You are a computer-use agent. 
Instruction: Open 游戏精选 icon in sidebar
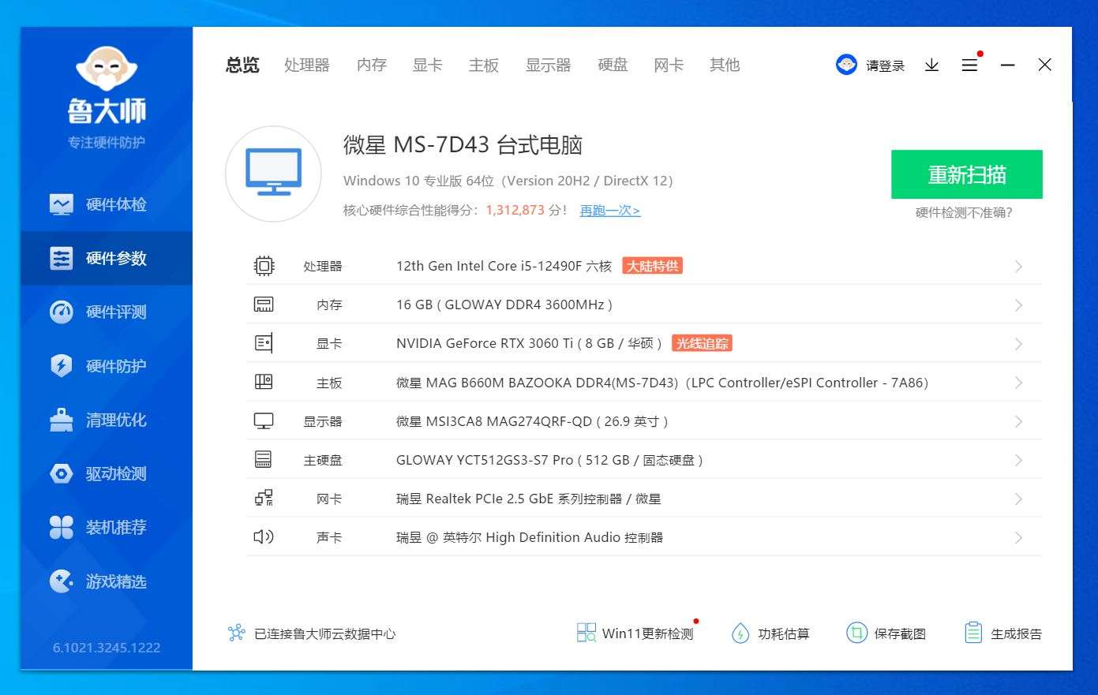pyautogui.click(x=61, y=581)
